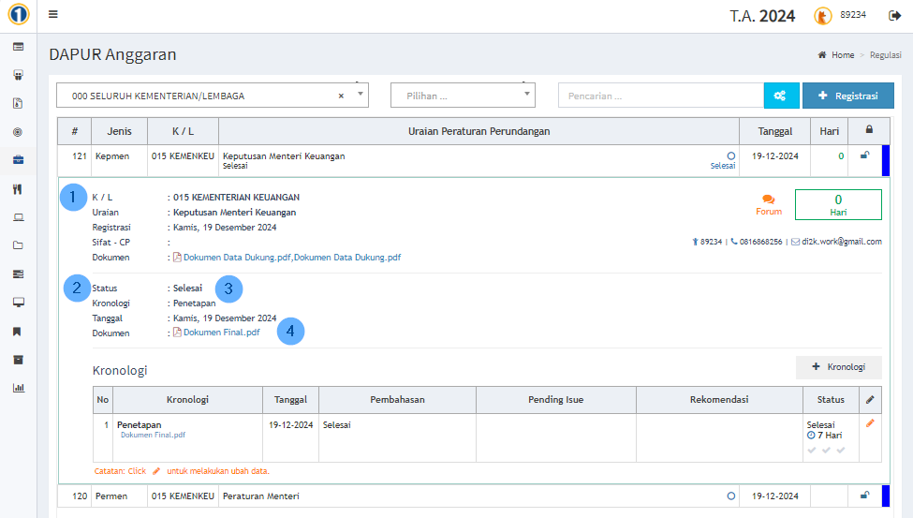Click the status circle on row 121
The image size is (913, 518).
pos(730,155)
